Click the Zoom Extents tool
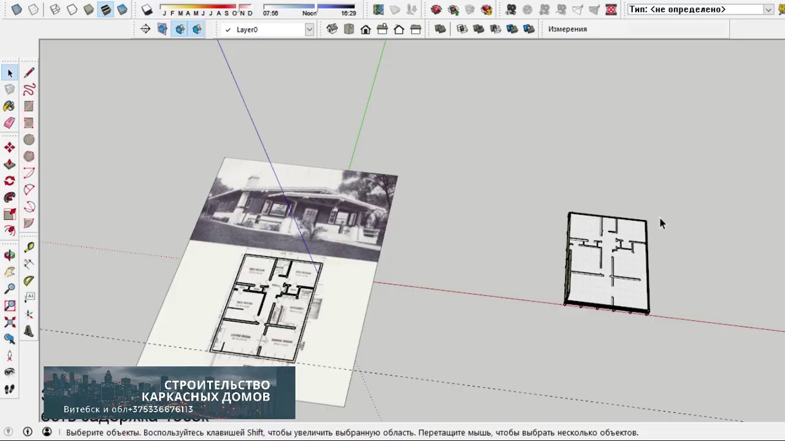Image resolution: width=785 pixels, height=441 pixels. [10, 322]
